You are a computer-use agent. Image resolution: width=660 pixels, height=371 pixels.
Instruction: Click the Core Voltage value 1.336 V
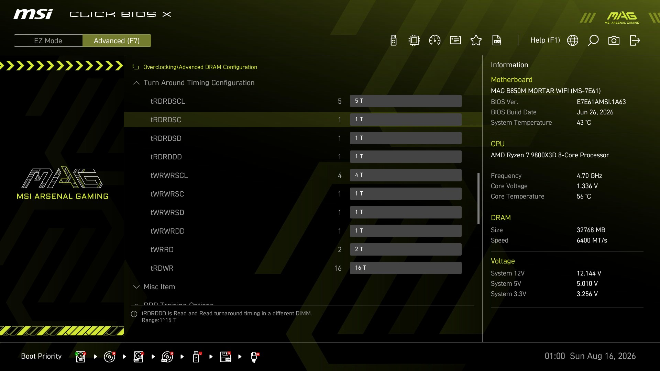[x=587, y=186]
